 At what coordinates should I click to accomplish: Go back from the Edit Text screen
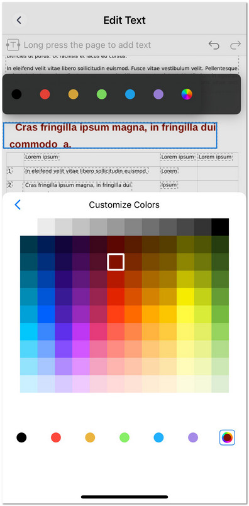coord(19,20)
